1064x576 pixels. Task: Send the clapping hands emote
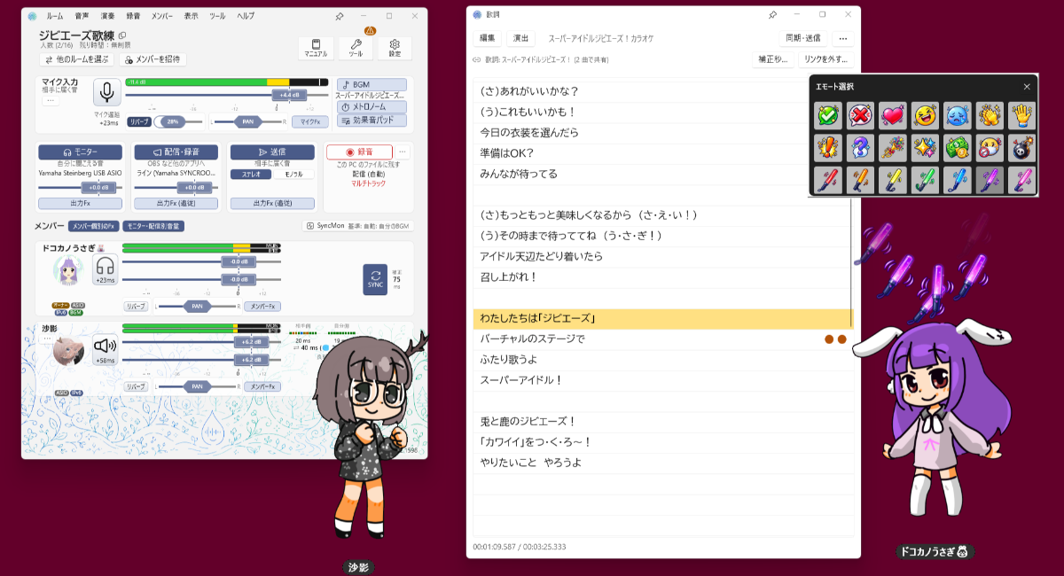990,115
